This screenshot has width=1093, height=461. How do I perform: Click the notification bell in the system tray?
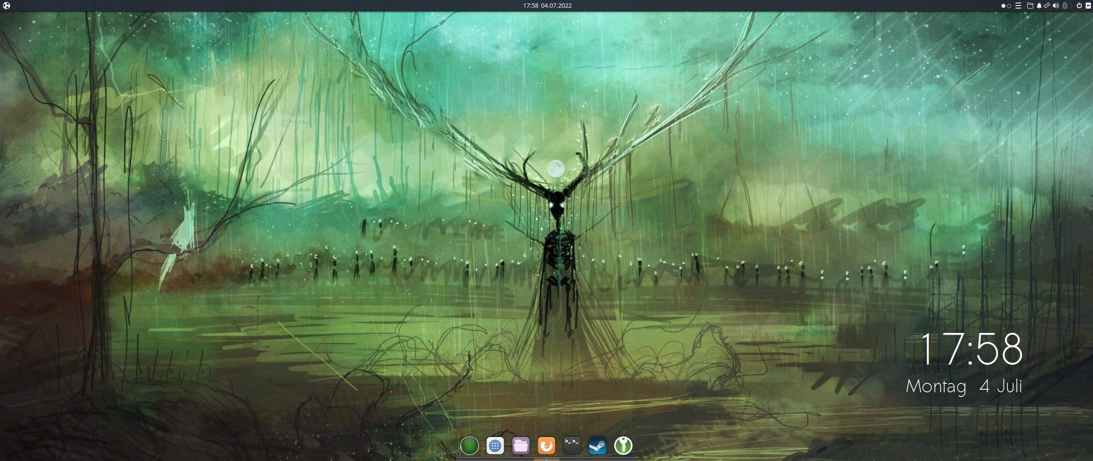(x=1039, y=6)
